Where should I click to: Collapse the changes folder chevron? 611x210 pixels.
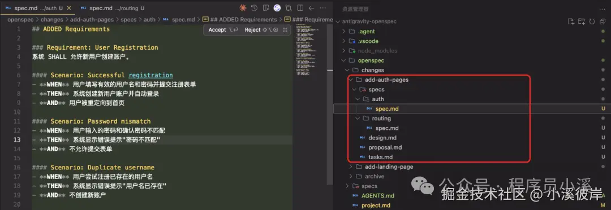tap(347, 71)
